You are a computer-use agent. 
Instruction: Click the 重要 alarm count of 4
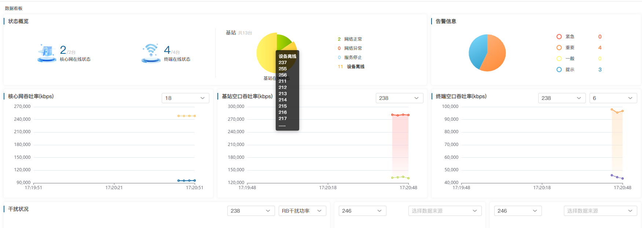pyautogui.click(x=600, y=48)
